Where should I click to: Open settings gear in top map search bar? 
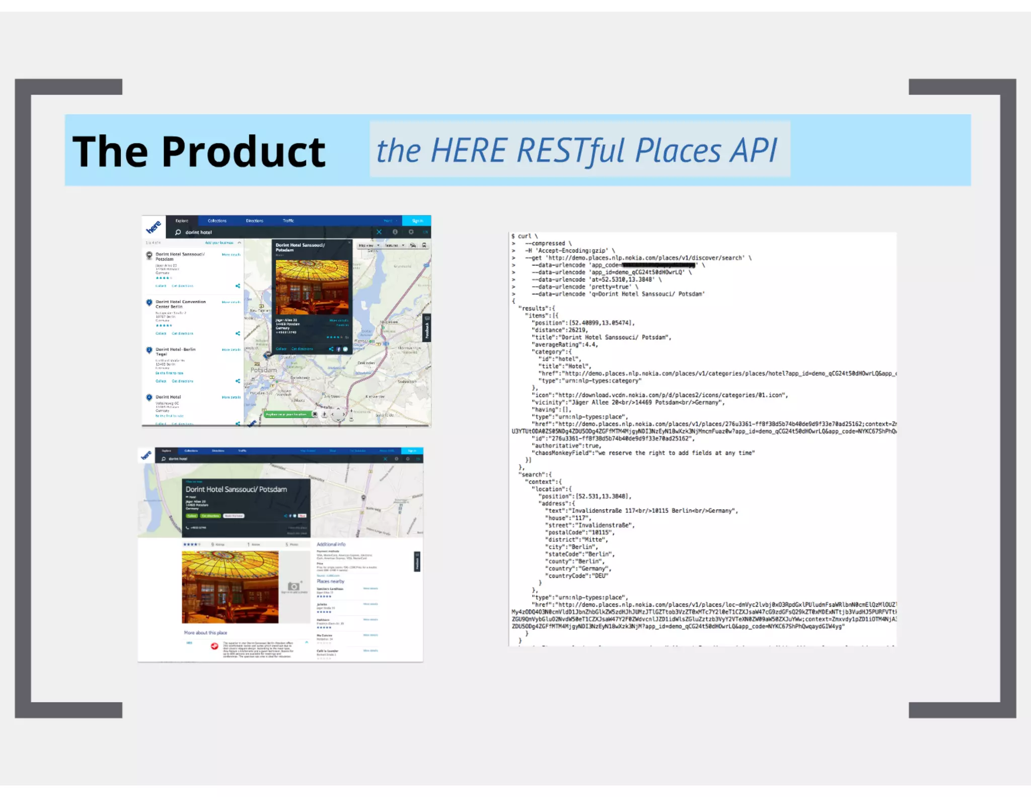point(411,232)
